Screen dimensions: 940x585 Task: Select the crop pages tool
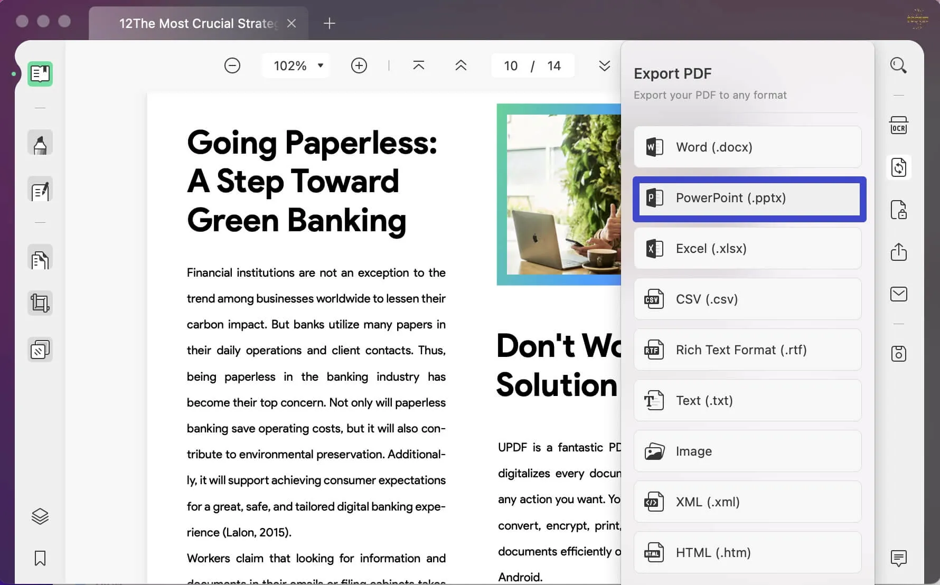coord(40,303)
